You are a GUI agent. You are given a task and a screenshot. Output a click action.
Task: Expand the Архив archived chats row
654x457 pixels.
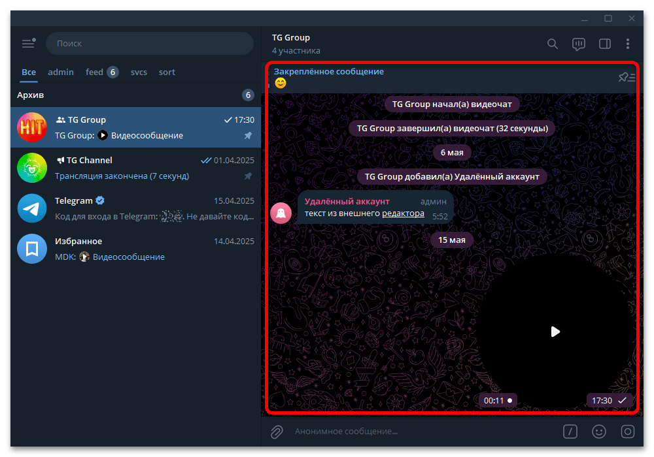tap(135, 95)
